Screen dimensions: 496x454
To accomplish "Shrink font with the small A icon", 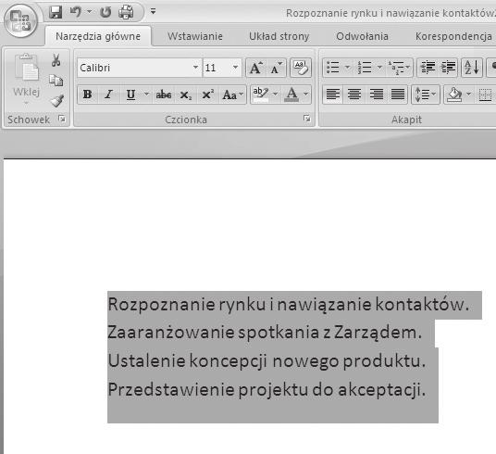I will [276, 68].
